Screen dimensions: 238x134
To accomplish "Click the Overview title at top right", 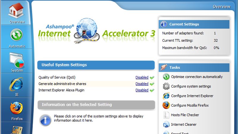I will tap(221, 7).
